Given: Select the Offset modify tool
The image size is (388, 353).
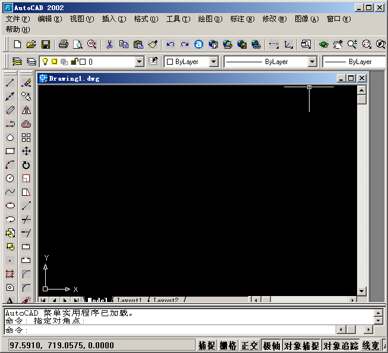Looking at the screenshot, I should click(26, 124).
